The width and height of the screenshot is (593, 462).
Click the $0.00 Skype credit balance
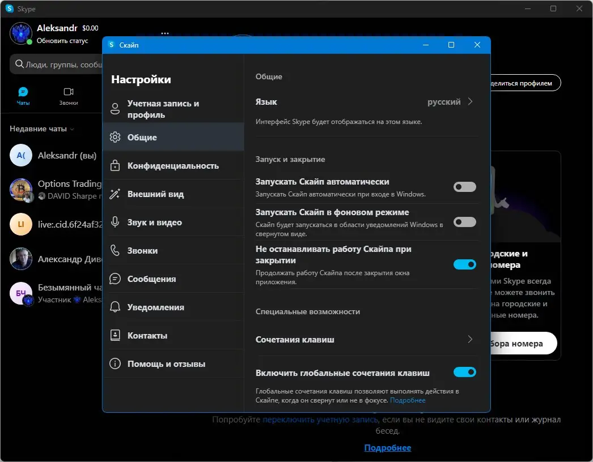pyautogui.click(x=90, y=28)
